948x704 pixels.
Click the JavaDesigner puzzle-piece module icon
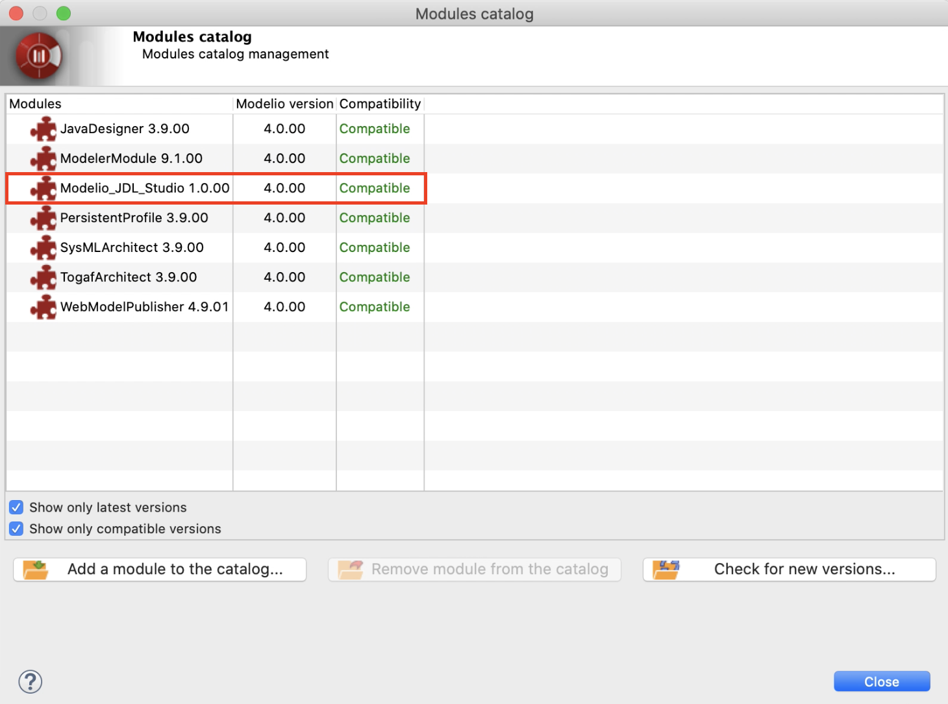44,129
